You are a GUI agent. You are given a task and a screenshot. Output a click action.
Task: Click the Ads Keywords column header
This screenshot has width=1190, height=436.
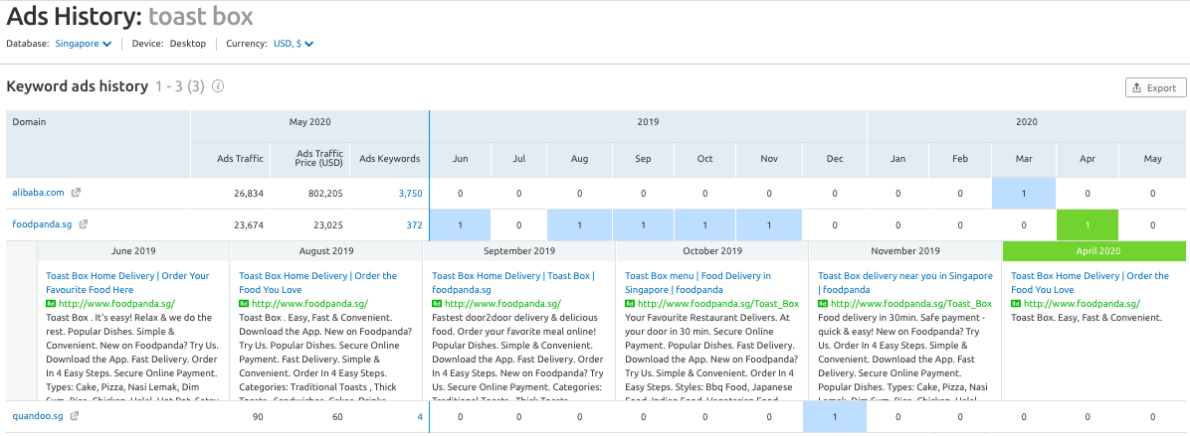[389, 159]
